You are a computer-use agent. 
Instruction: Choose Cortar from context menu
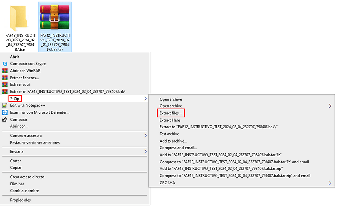(15, 161)
